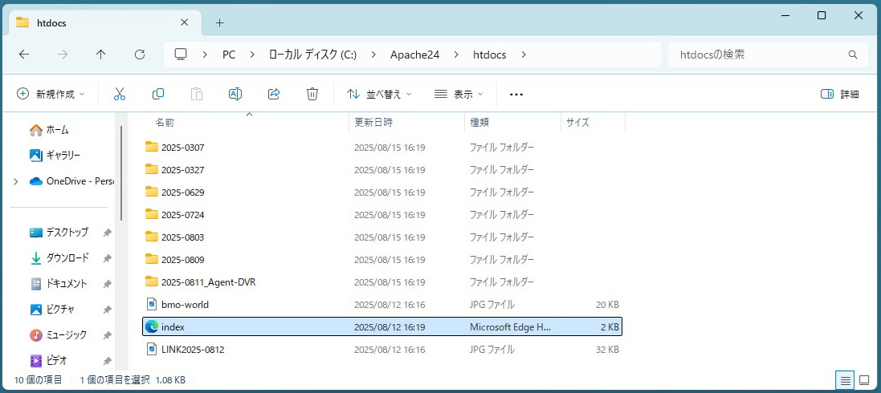Image resolution: width=881 pixels, height=393 pixels.
Task: Click the 2025-0811_Agent-DVR folder icon
Action: [x=151, y=282]
